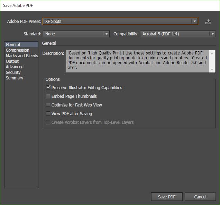Open Marks and Bleeds settings
The height and width of the screenshot is (205, 220).
coord(22,56)
